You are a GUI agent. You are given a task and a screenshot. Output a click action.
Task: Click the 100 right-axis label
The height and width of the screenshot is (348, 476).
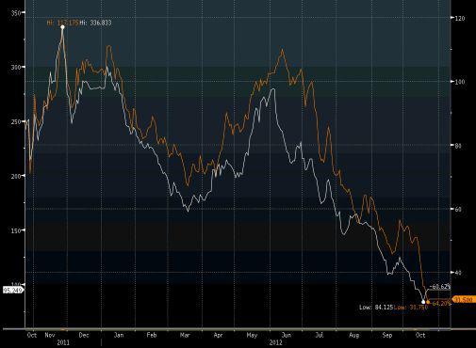click(x=460, y=82)
